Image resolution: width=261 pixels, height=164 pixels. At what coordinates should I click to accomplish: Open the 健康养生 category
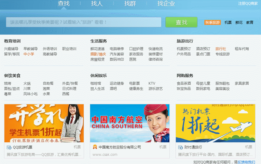pyautogui.click(x=136, y=89)
